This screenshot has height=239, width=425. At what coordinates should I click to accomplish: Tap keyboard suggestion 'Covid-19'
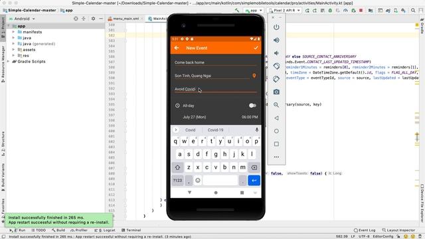[215, 130]
